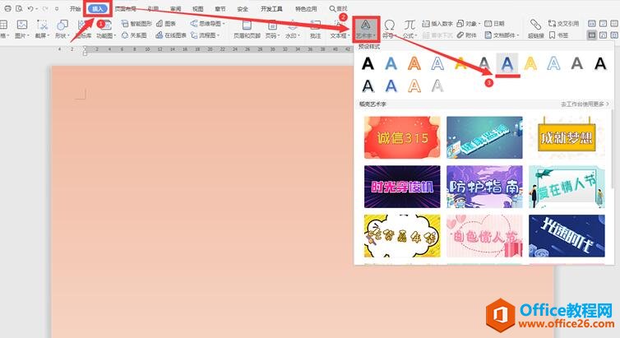Open the 开发工具 tab
The width and height of the screenshot is (620, 338).
pyautogui.click(x=271, y=9)
